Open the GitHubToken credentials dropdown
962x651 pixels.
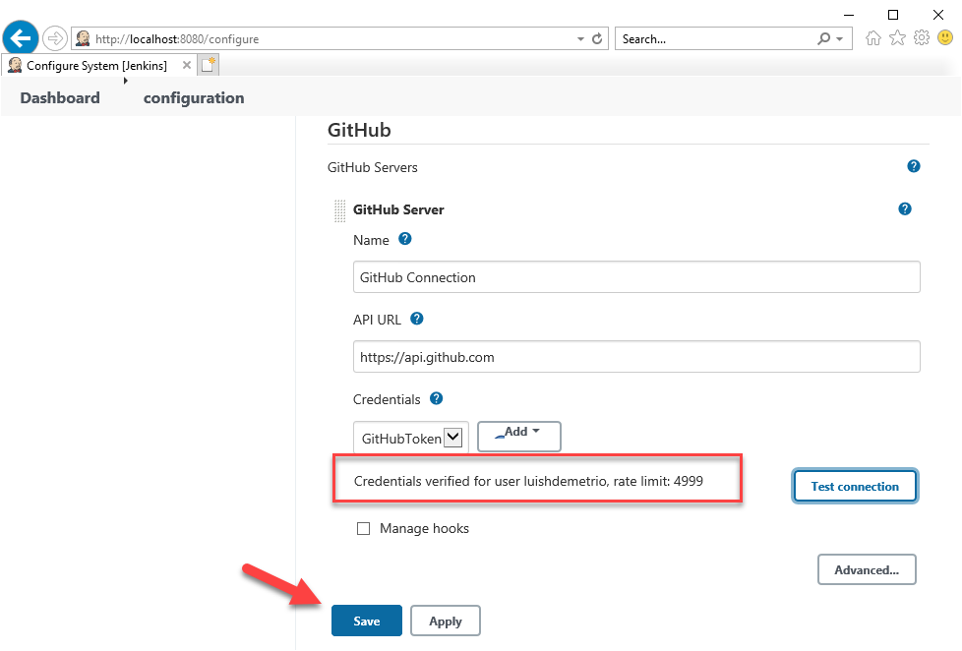pos(411,438)
